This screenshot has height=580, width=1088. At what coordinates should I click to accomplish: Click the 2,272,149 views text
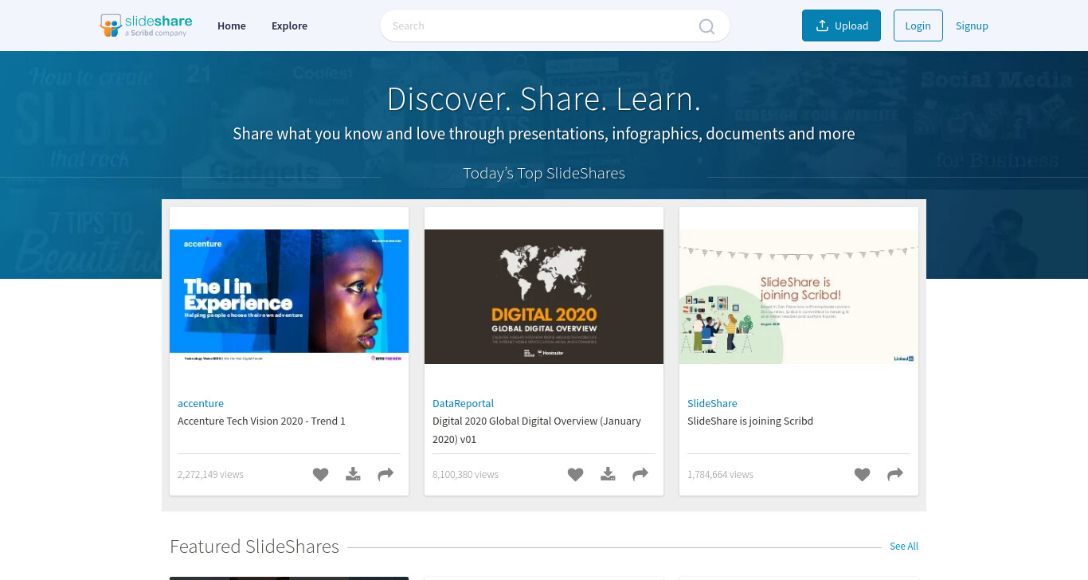[x=210, y=474]
